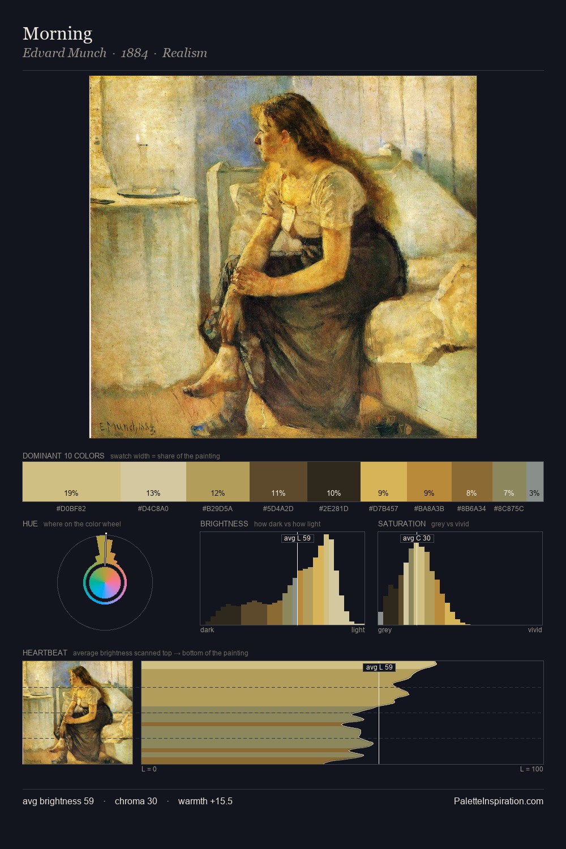The height and width of the screenshot is (849, 566).
Task: Choose the 11% dark brown swatch
Action: (278, 482)
